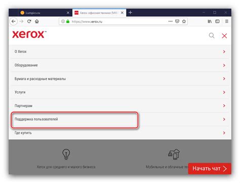Close the Lumpics.ru tab
240x183 pixels.
68,13
